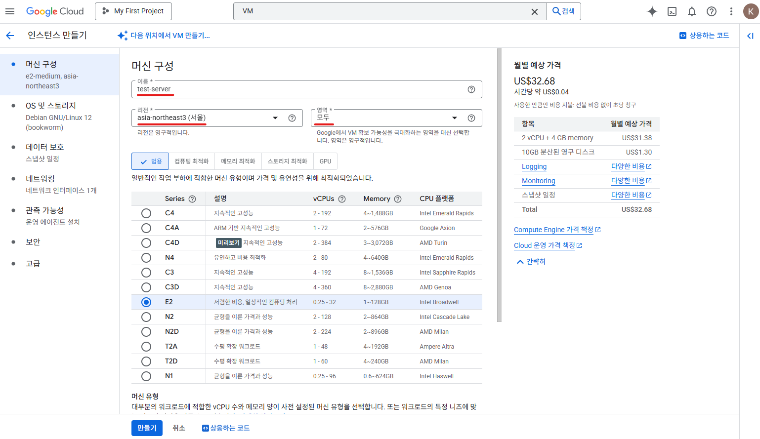Switch to the GPU tab
Image resolution: width=760 pixels, height=439 pixels.
pos(326,161)
